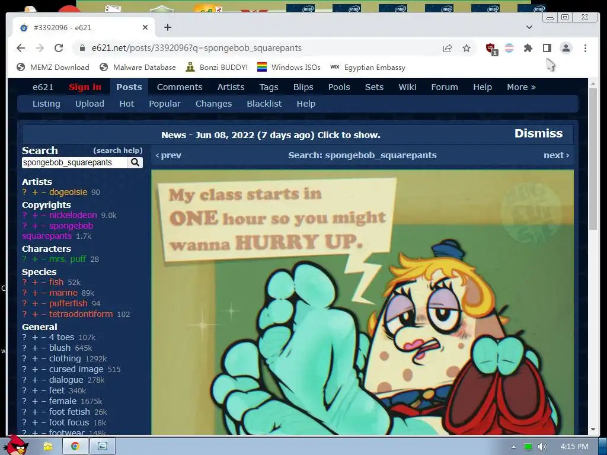Open uBlock Origin extension icon
The image size is (607, 455).
pos(491,49)
